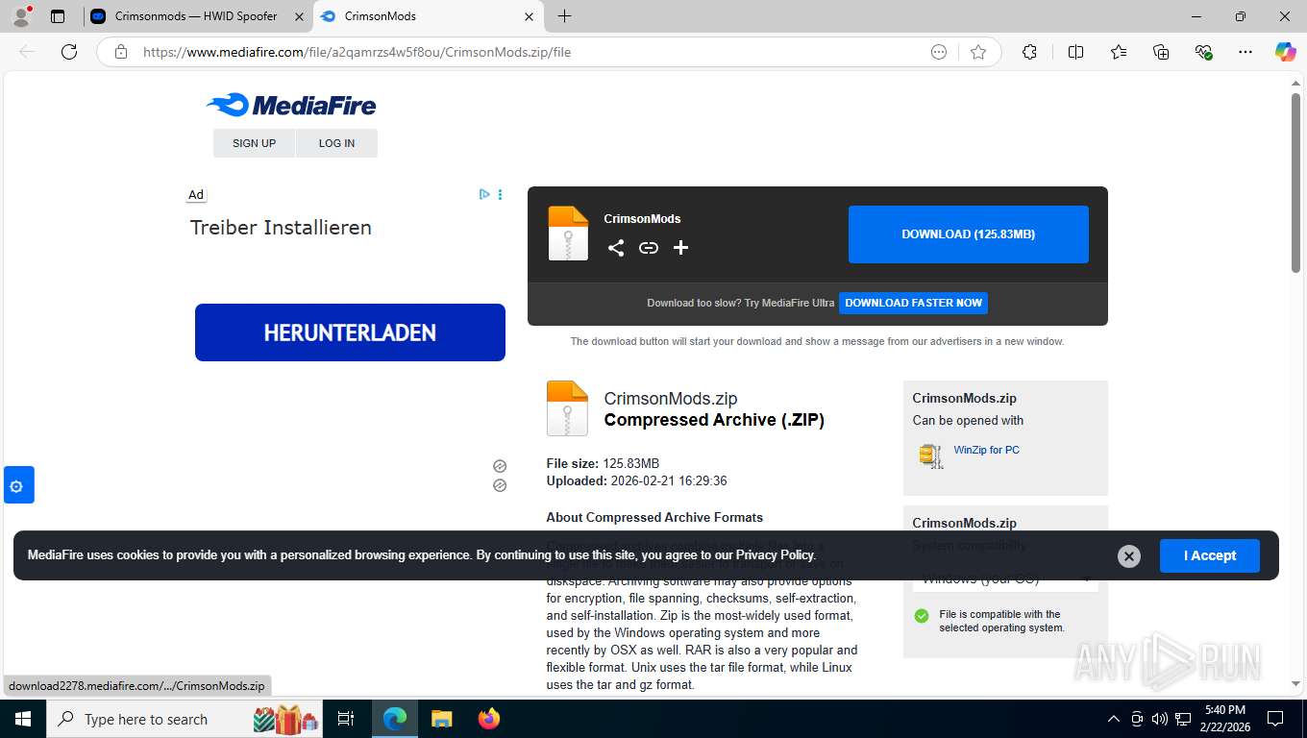Open Settings and more menu
The width and height of the screenshot is (1307, 738).
coord(1245,52)
